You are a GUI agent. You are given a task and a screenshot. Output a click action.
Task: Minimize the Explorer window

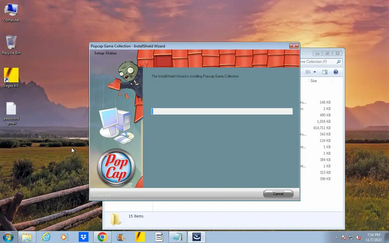[x=317, y=53]
